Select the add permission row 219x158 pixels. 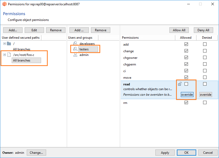click(169, 45)
